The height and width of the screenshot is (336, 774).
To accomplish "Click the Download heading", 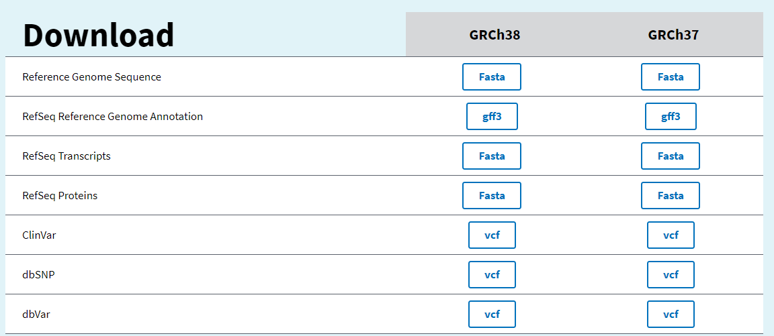I will [x=98, y=35].
